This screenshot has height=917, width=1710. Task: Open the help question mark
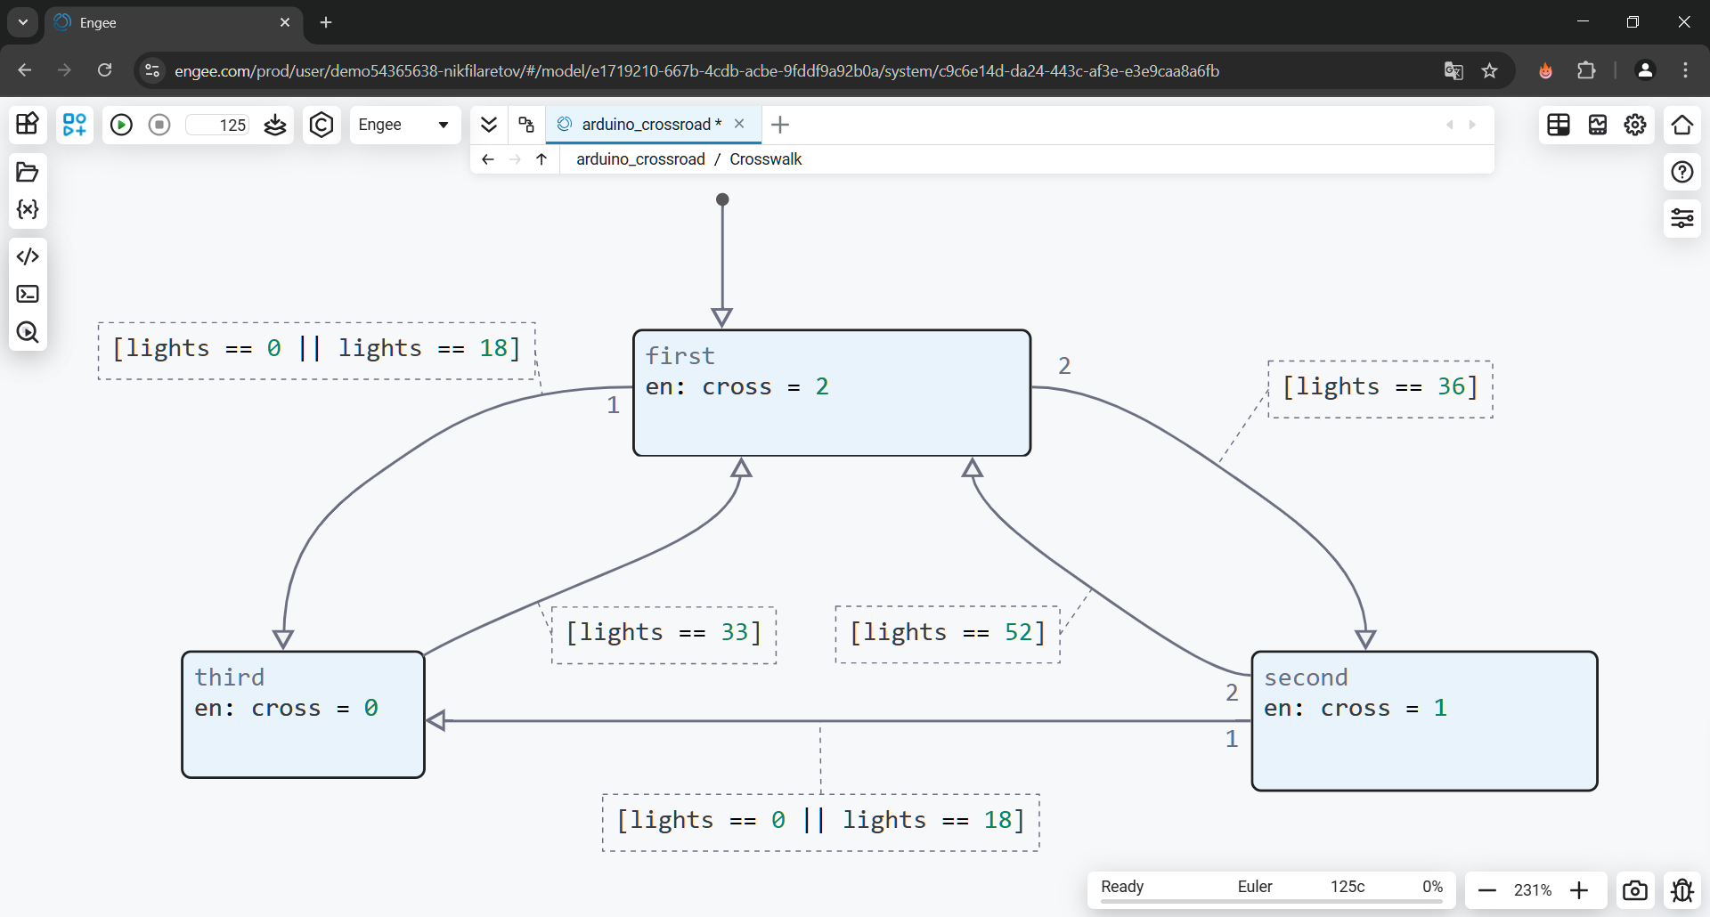click(x=1682, y=172)
